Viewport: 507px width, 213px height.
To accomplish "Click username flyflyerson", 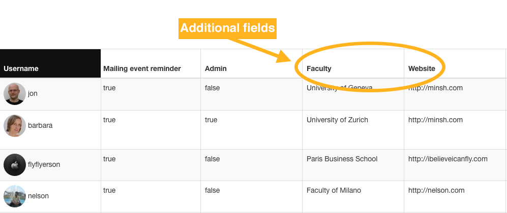I will point(44,165).
